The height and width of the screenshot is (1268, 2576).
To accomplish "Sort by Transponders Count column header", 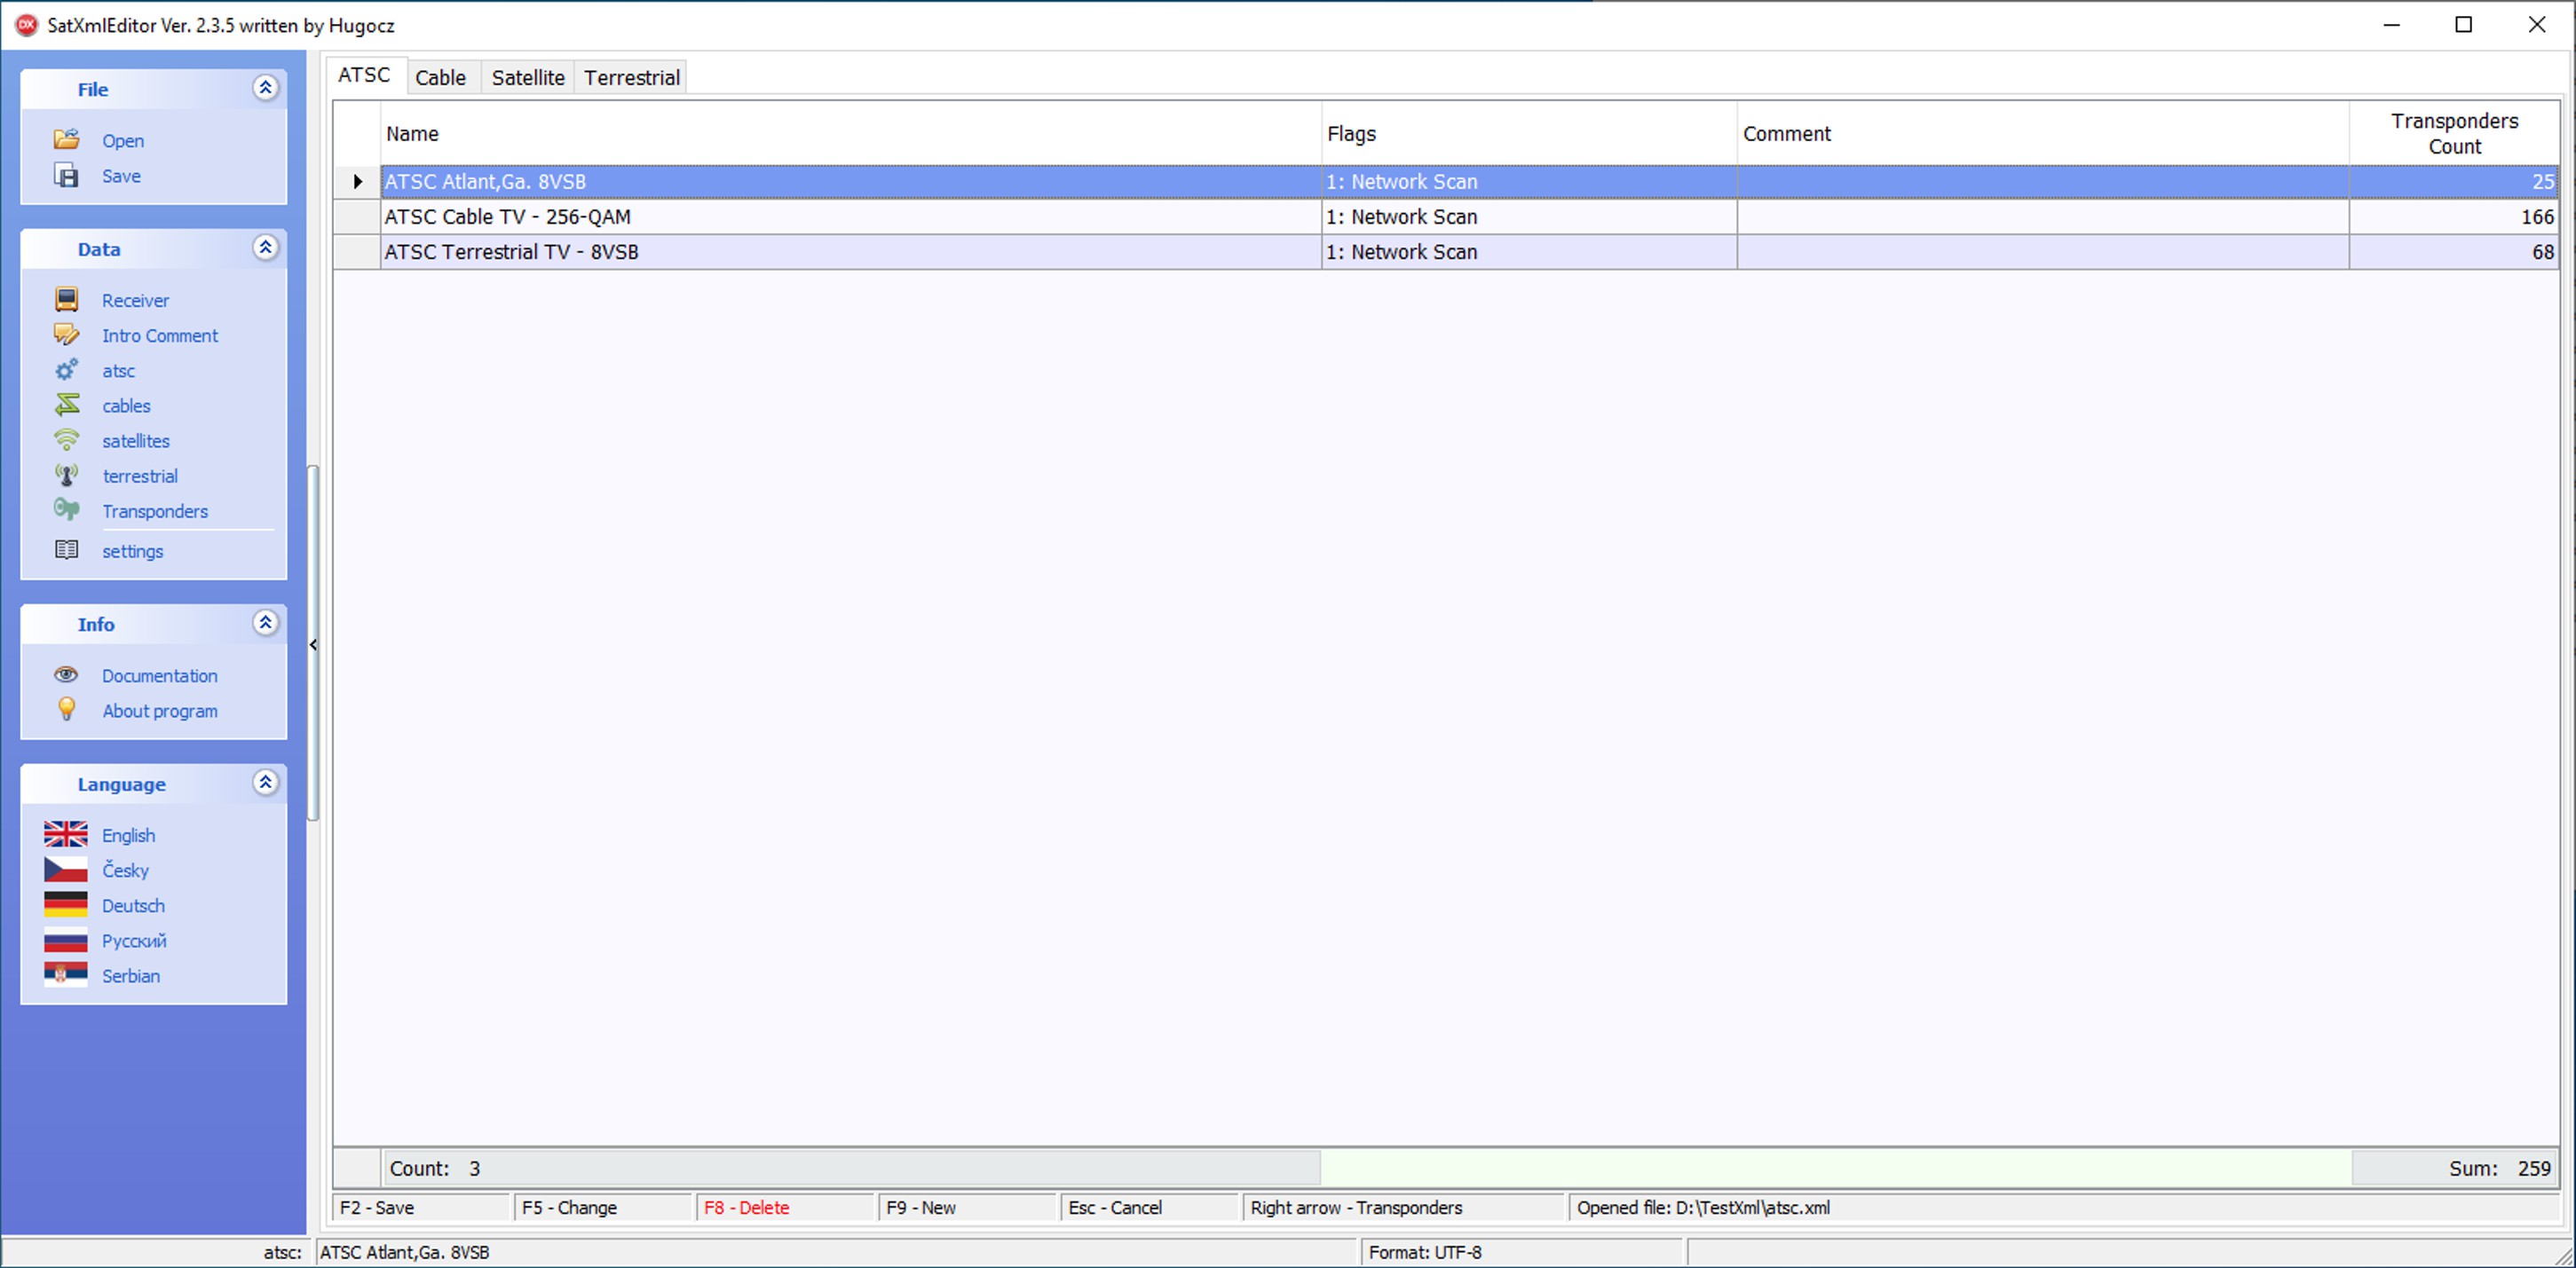I will [x=2454, y=133].
